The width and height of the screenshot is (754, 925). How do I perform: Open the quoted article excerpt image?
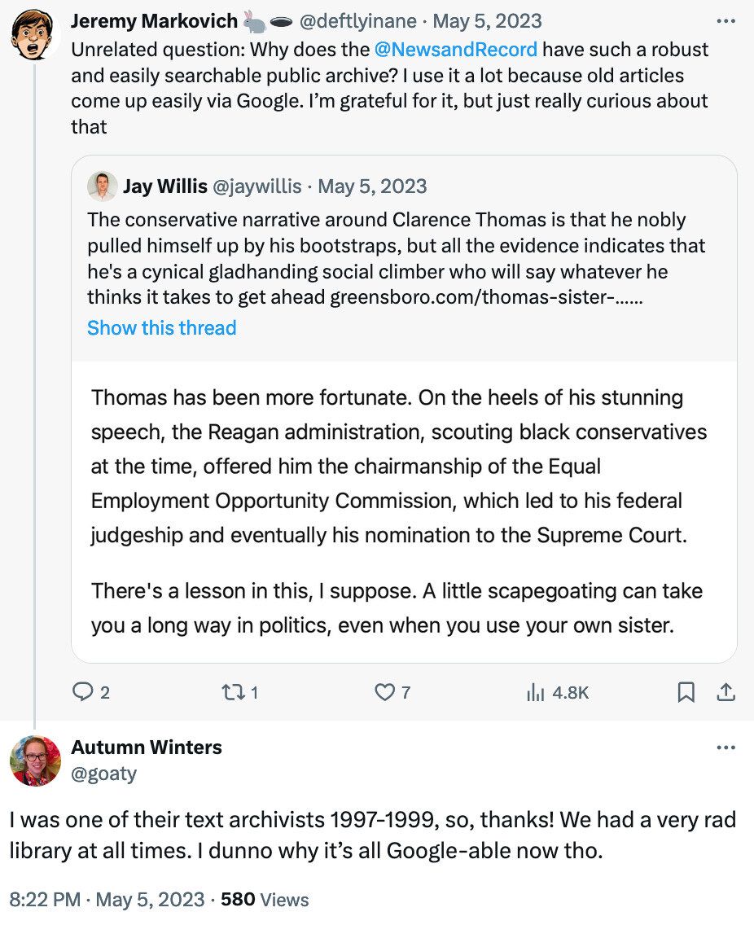(404, 511)
